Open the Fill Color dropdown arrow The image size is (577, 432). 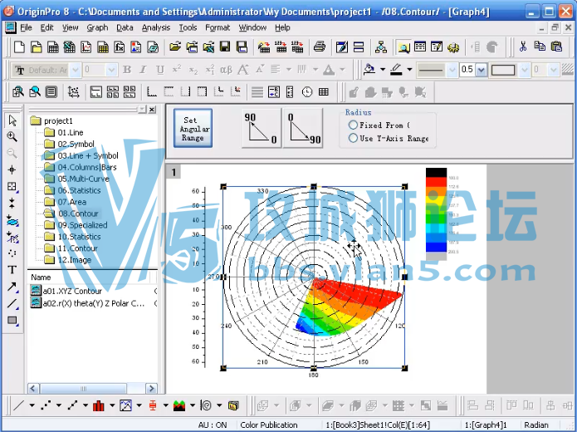tap(383, 69)
